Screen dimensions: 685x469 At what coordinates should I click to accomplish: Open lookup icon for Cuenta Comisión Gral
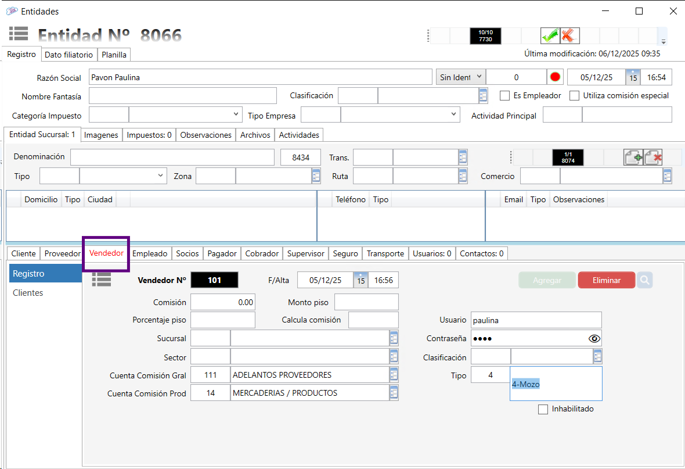coord(394,375)
